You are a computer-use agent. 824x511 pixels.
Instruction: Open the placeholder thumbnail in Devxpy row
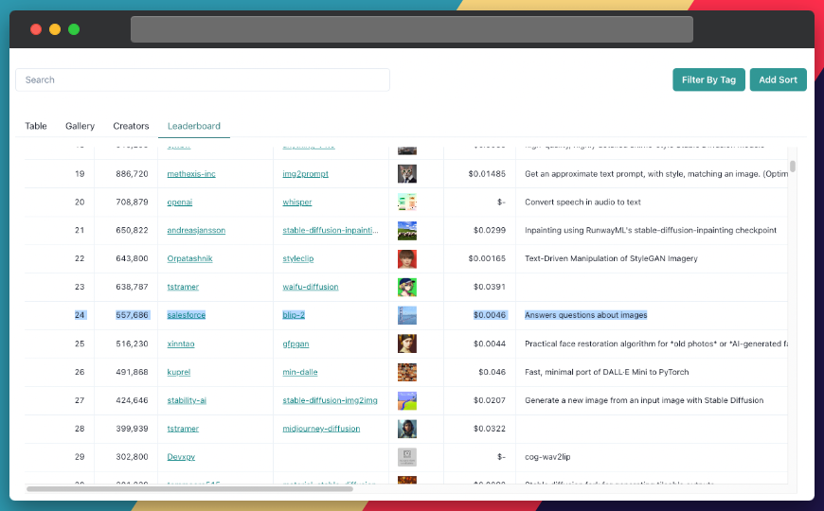[406, 457]
